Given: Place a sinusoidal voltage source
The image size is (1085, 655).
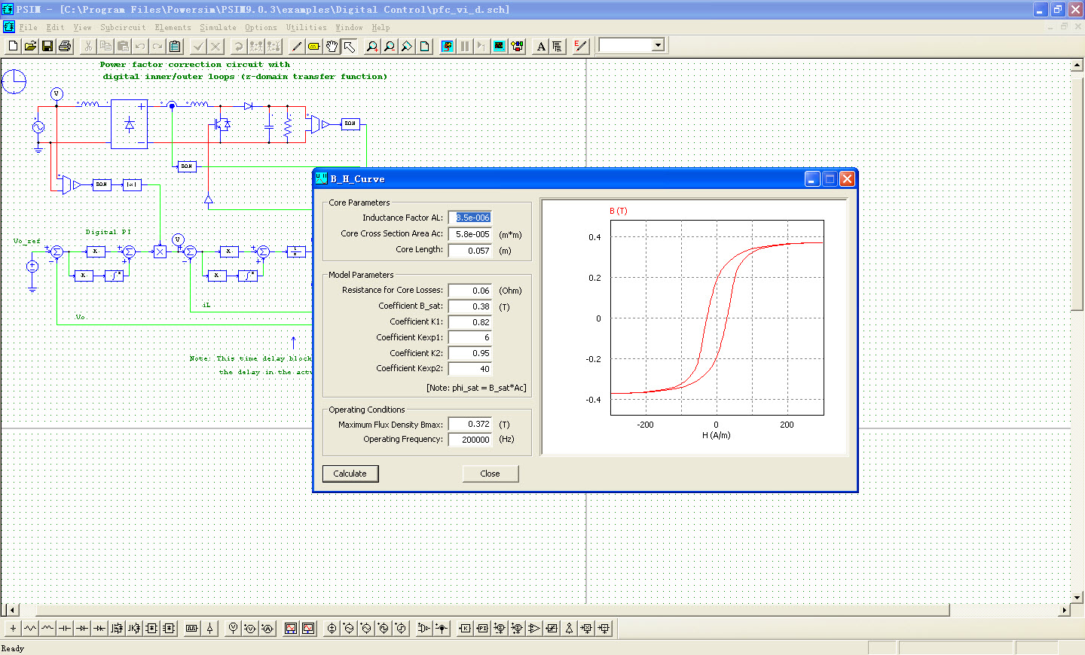Looking at the screenshot, I should [x=349, y=628].
